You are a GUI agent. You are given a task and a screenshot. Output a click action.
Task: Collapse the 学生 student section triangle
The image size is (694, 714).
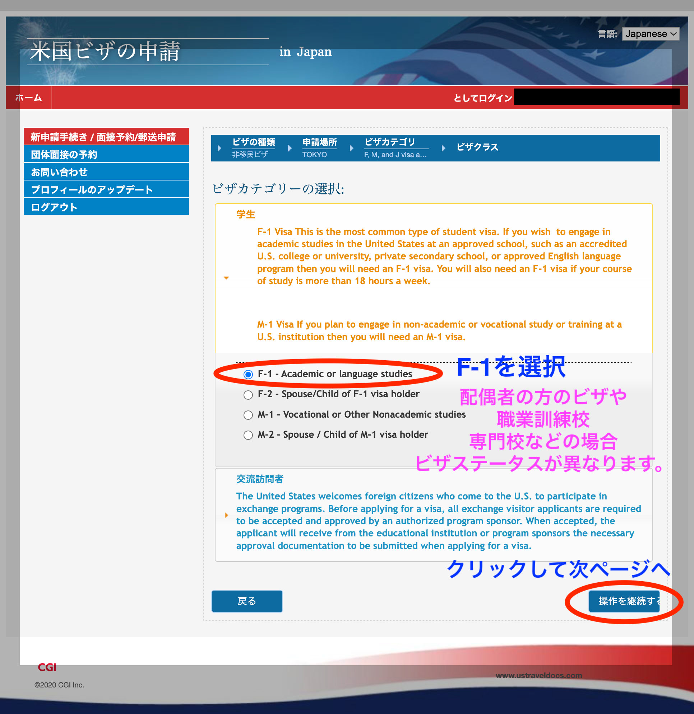click(226, 278)
